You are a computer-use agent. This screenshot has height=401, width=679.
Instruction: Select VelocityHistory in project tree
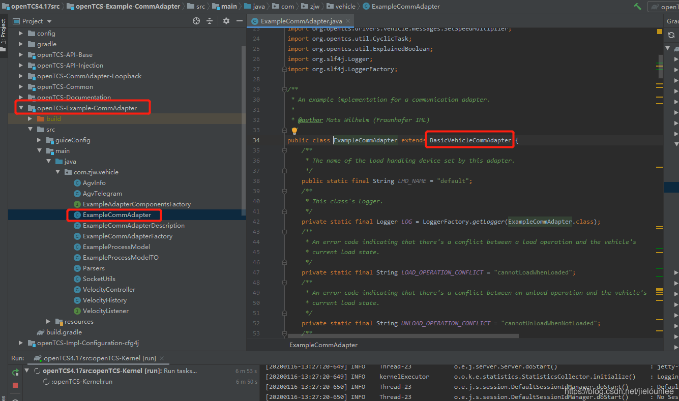(x=105, y=300)
